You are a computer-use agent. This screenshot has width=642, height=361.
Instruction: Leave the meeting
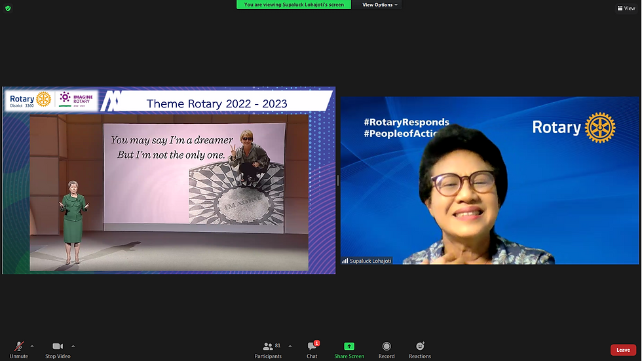pyautogui.click(x=623, y=350)
